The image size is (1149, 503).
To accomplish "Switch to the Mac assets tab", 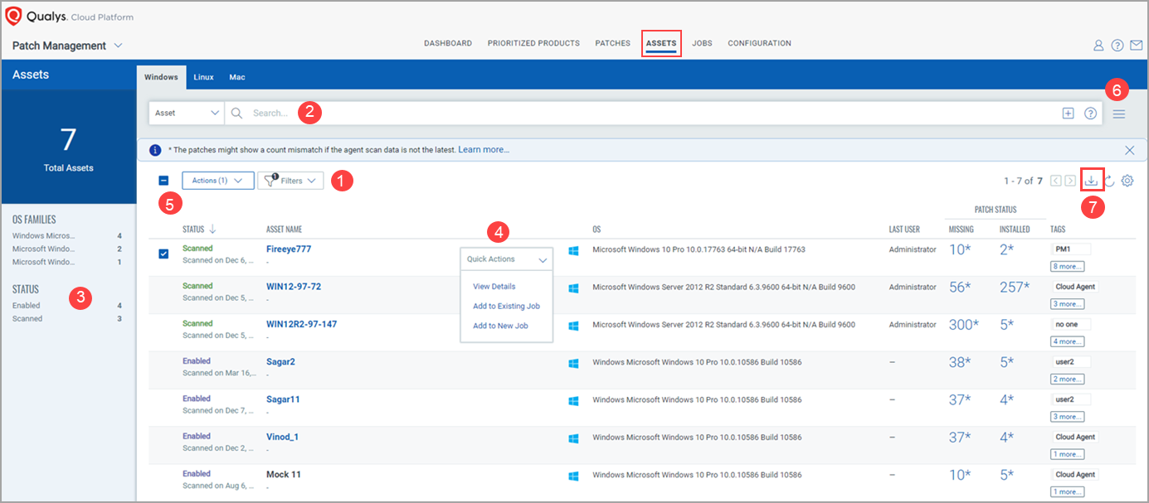I will 237,77.
